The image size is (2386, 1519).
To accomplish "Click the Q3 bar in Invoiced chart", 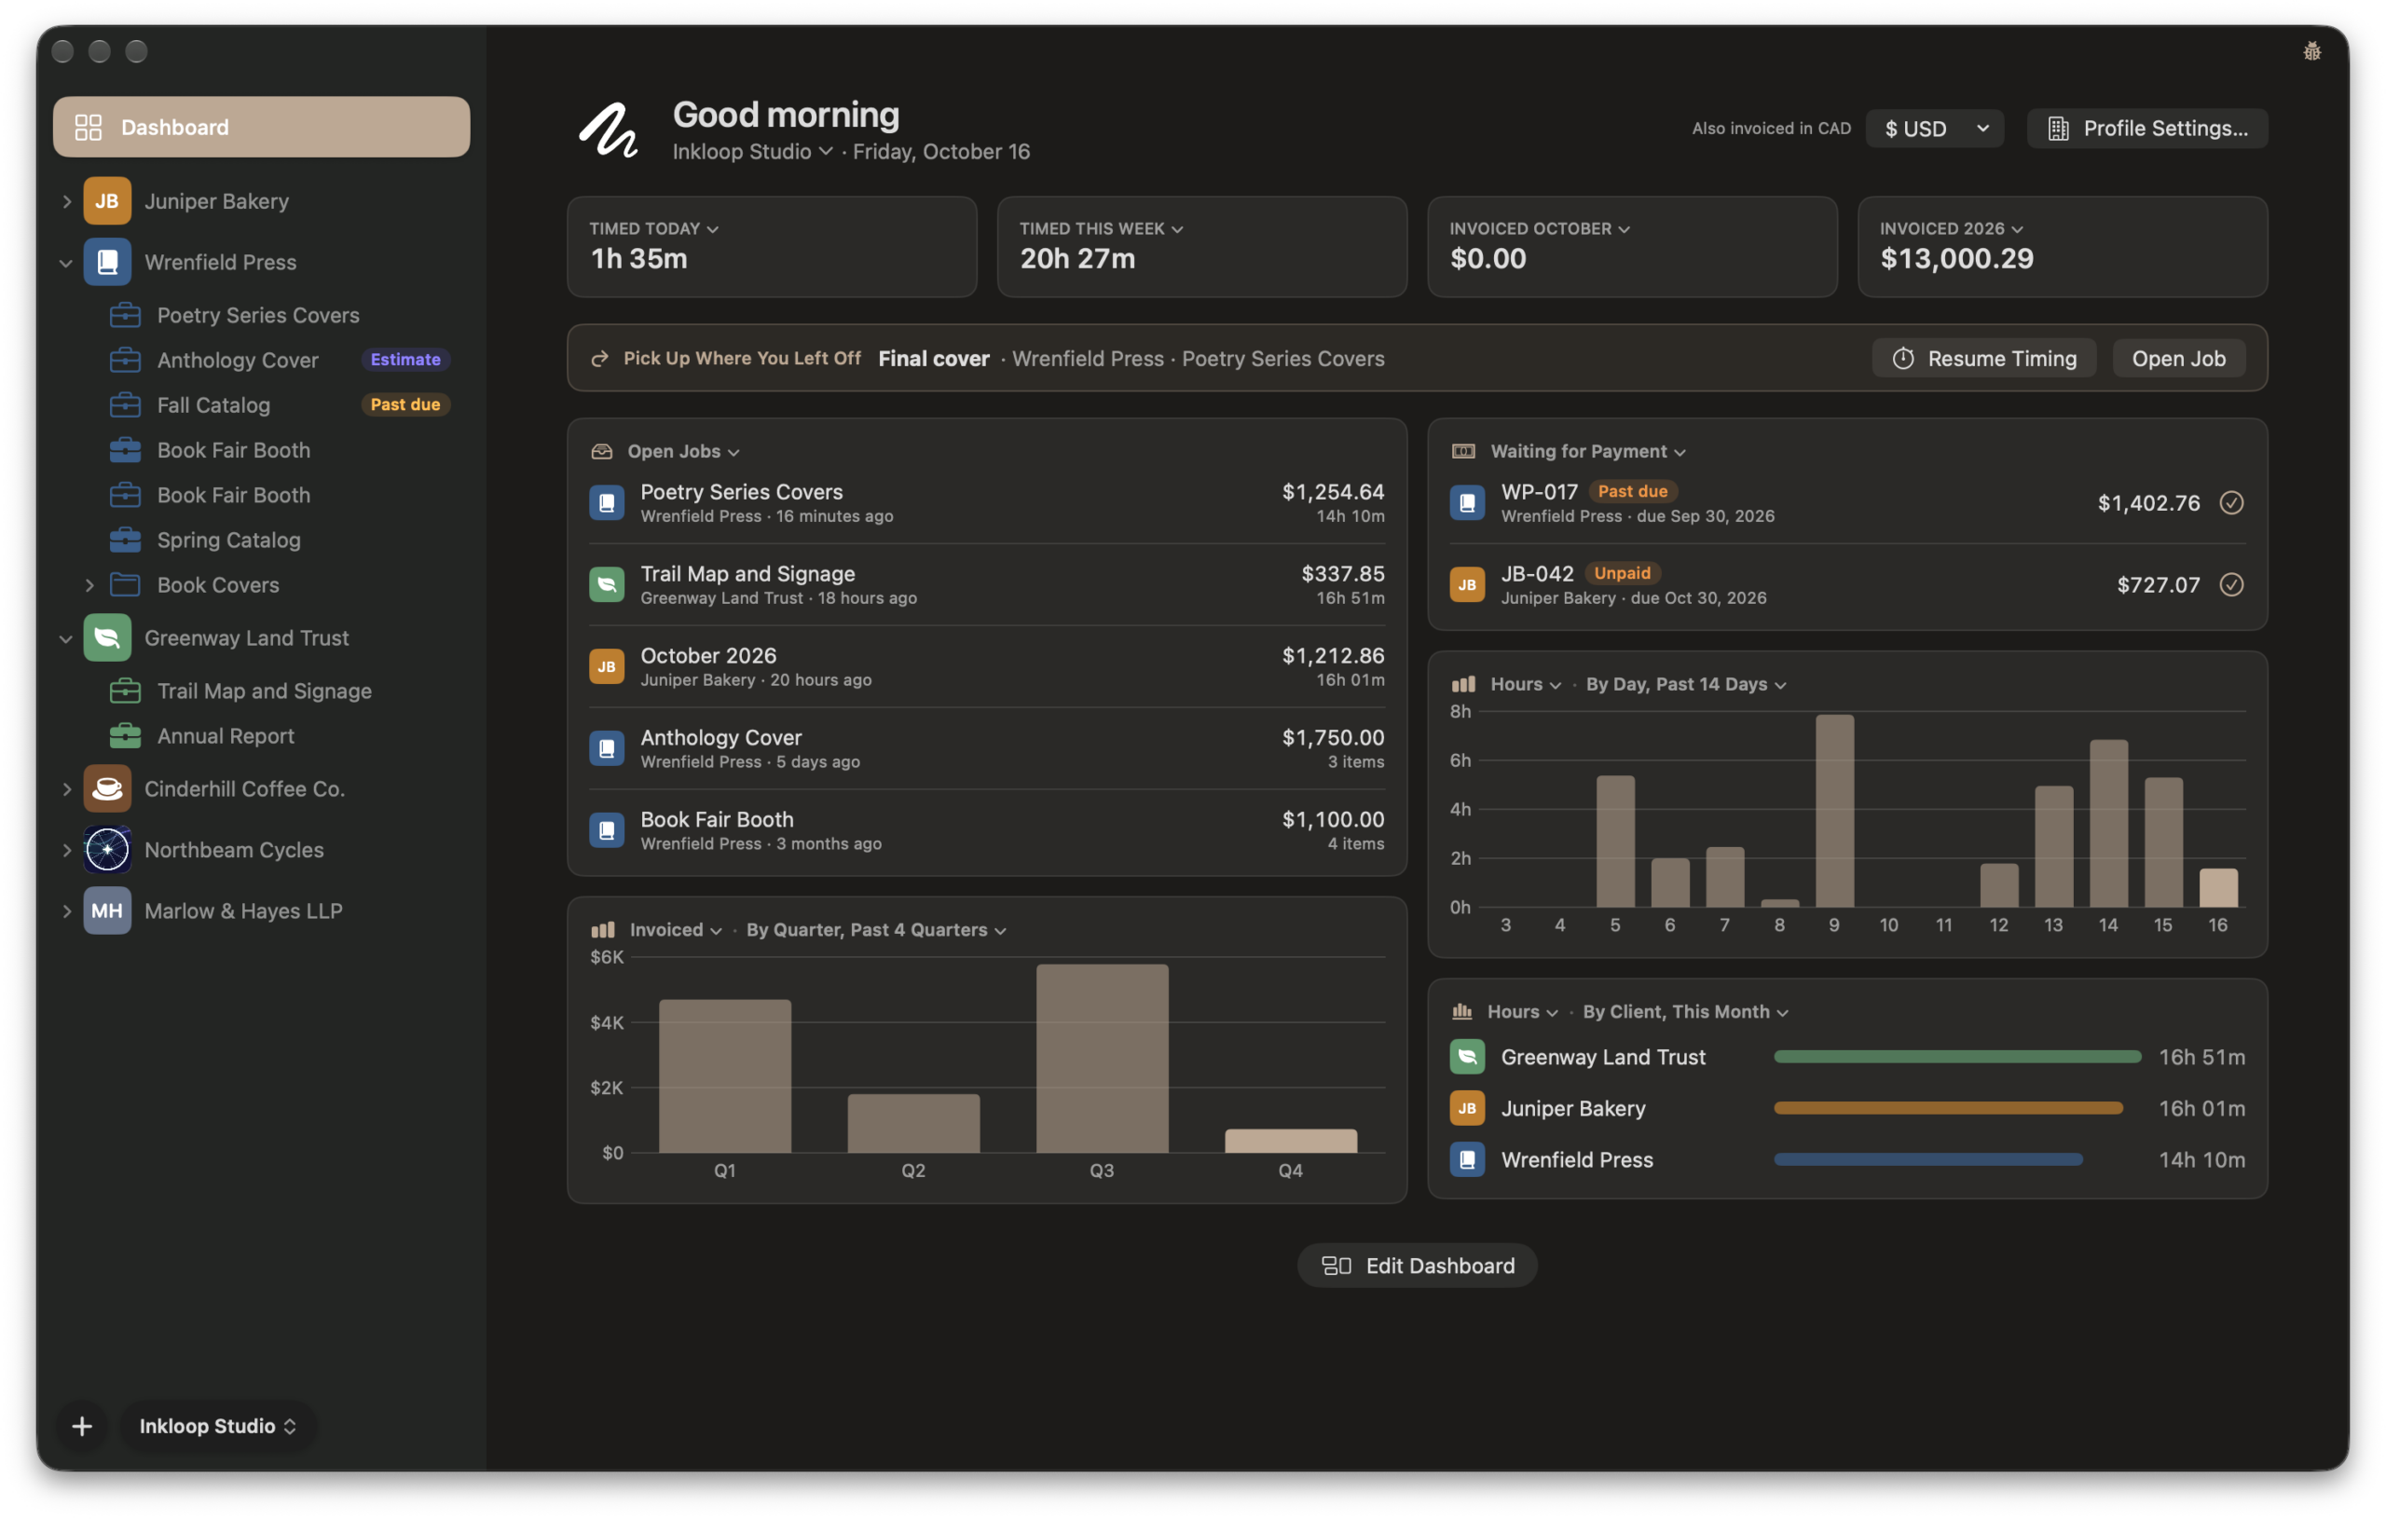I will 1102,1059.
